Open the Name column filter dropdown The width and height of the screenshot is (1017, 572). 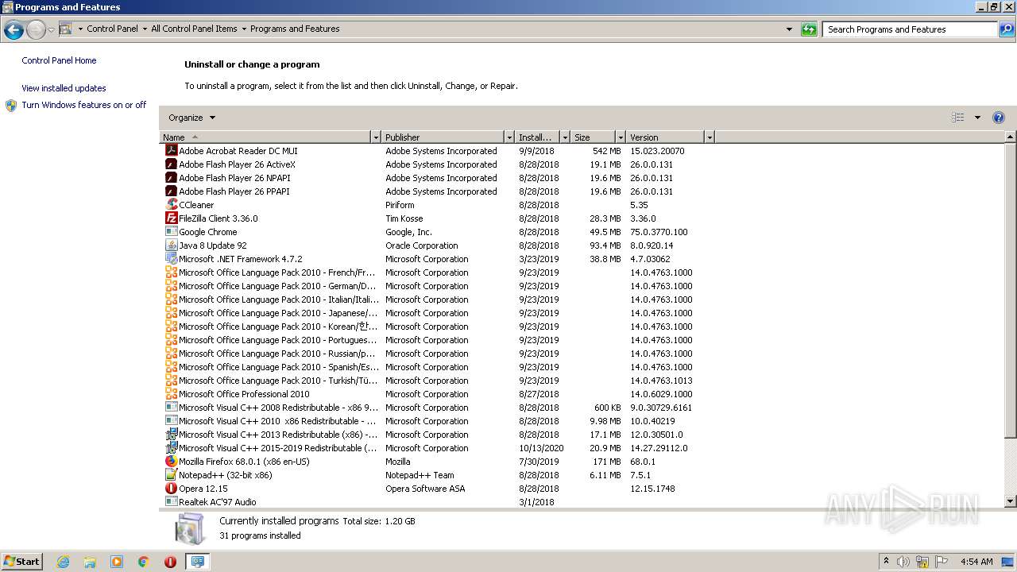pyautogui.click(x=376, y=137)
